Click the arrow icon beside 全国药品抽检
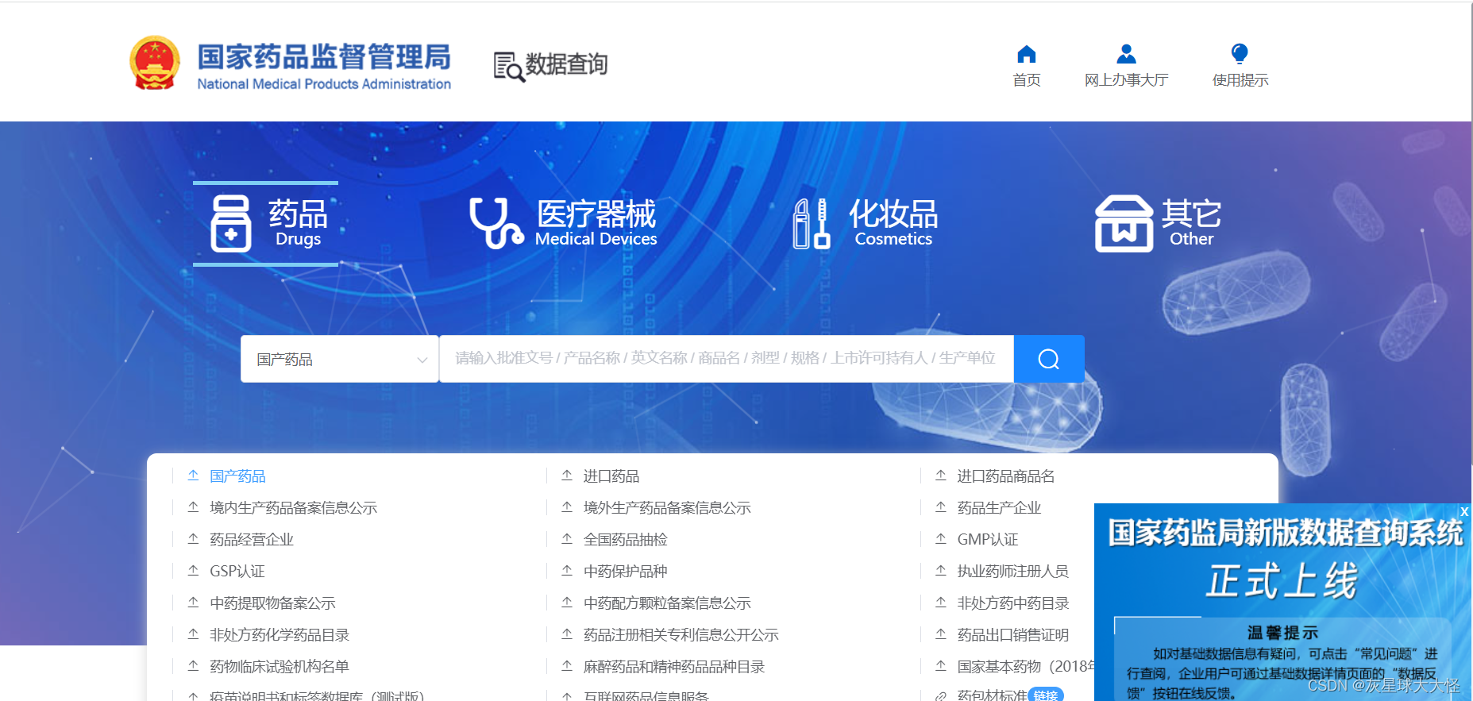The height and width of the screenshot is (701, 1473). coord(567,539)
